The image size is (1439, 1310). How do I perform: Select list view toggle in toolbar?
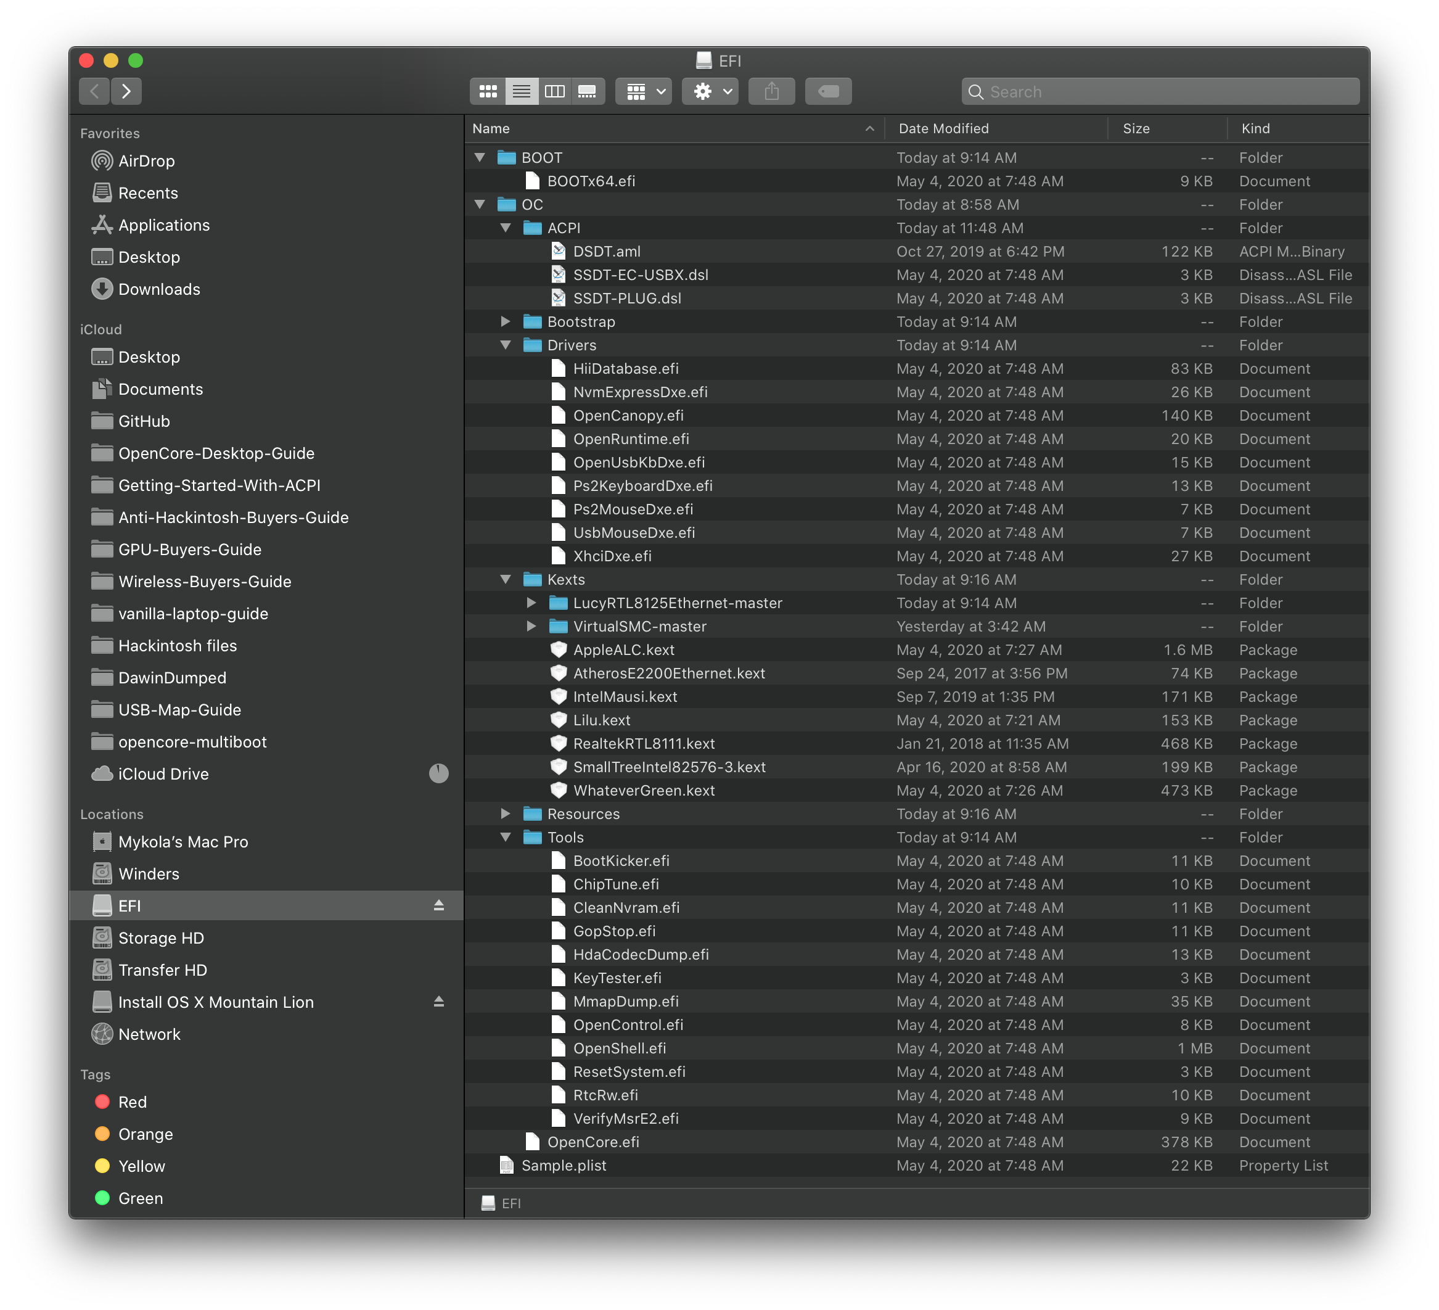click(522, 91)
